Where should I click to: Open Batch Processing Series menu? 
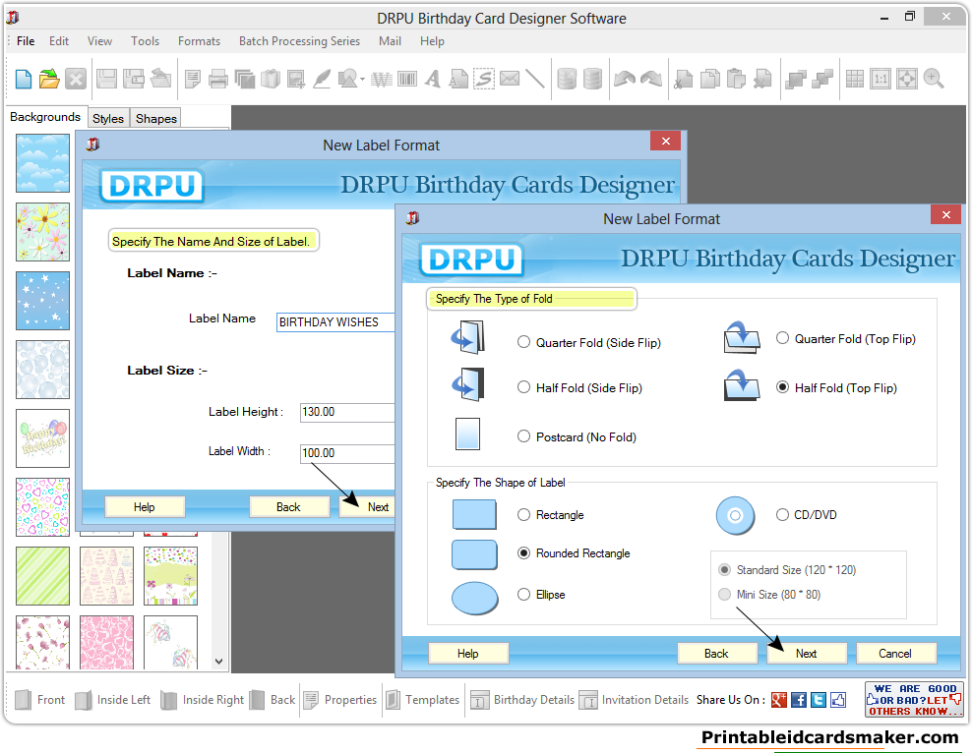(299, 41)
